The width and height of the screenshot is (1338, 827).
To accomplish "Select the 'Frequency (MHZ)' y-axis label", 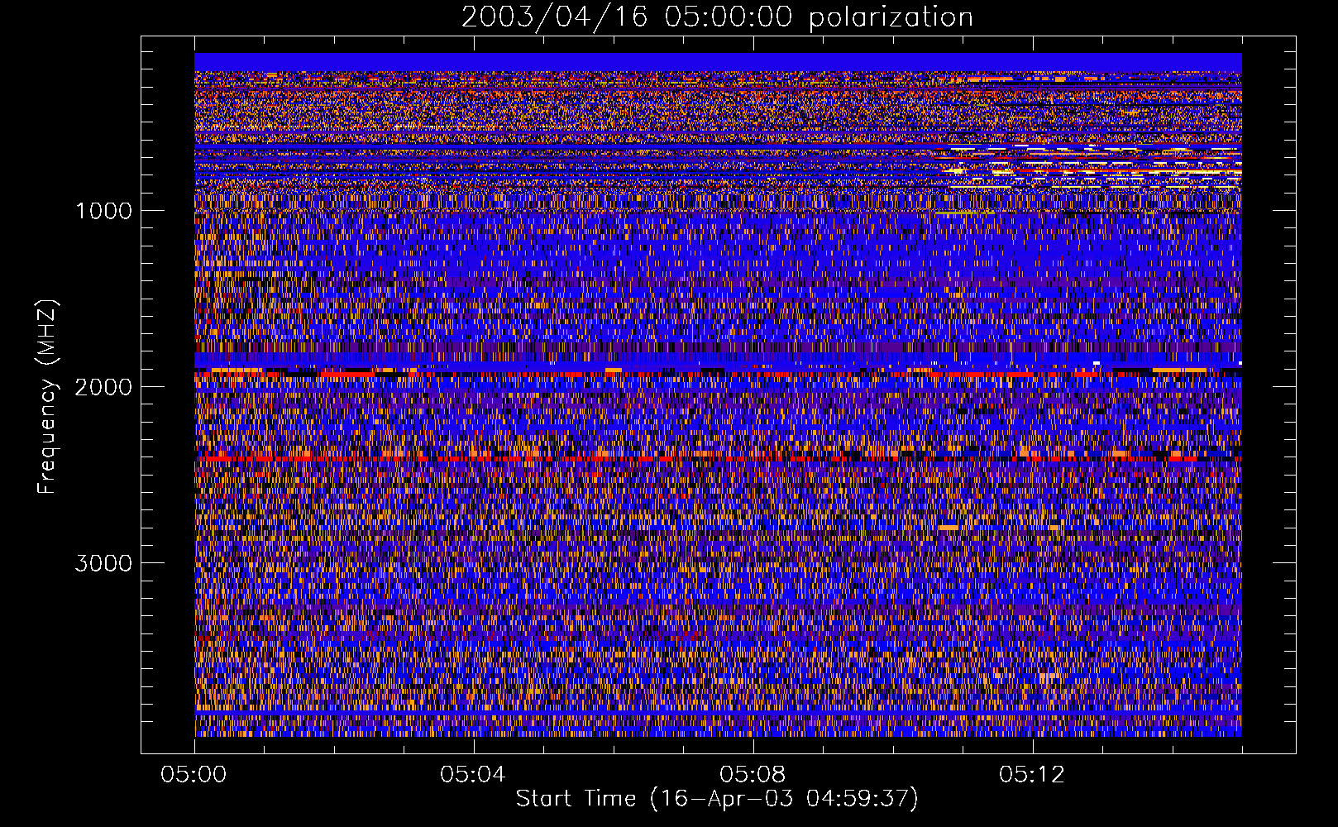I will coord(48,398).
